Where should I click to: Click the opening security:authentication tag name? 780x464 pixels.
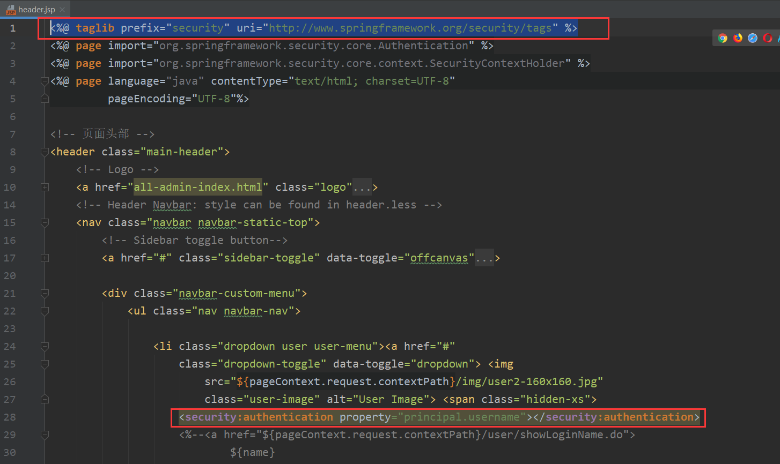tap(259, 417)
